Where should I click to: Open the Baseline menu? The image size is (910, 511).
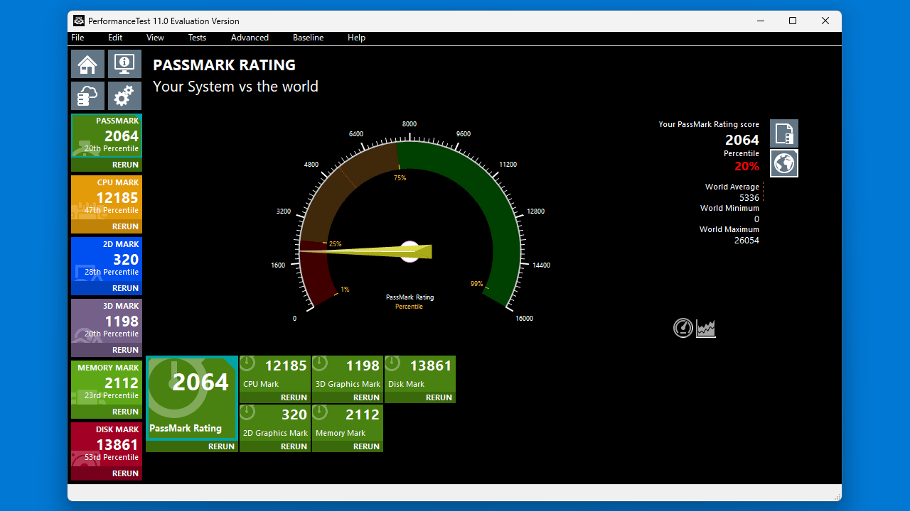click(x=308, y=38)
